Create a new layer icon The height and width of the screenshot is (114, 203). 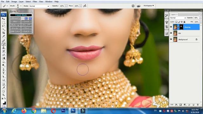[193, 105]
